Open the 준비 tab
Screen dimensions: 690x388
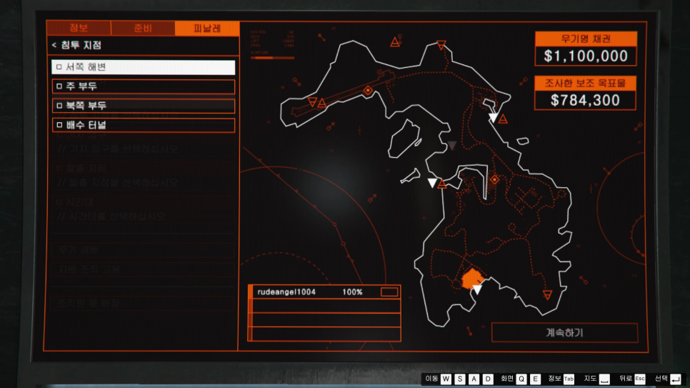(x=143, y=28)
